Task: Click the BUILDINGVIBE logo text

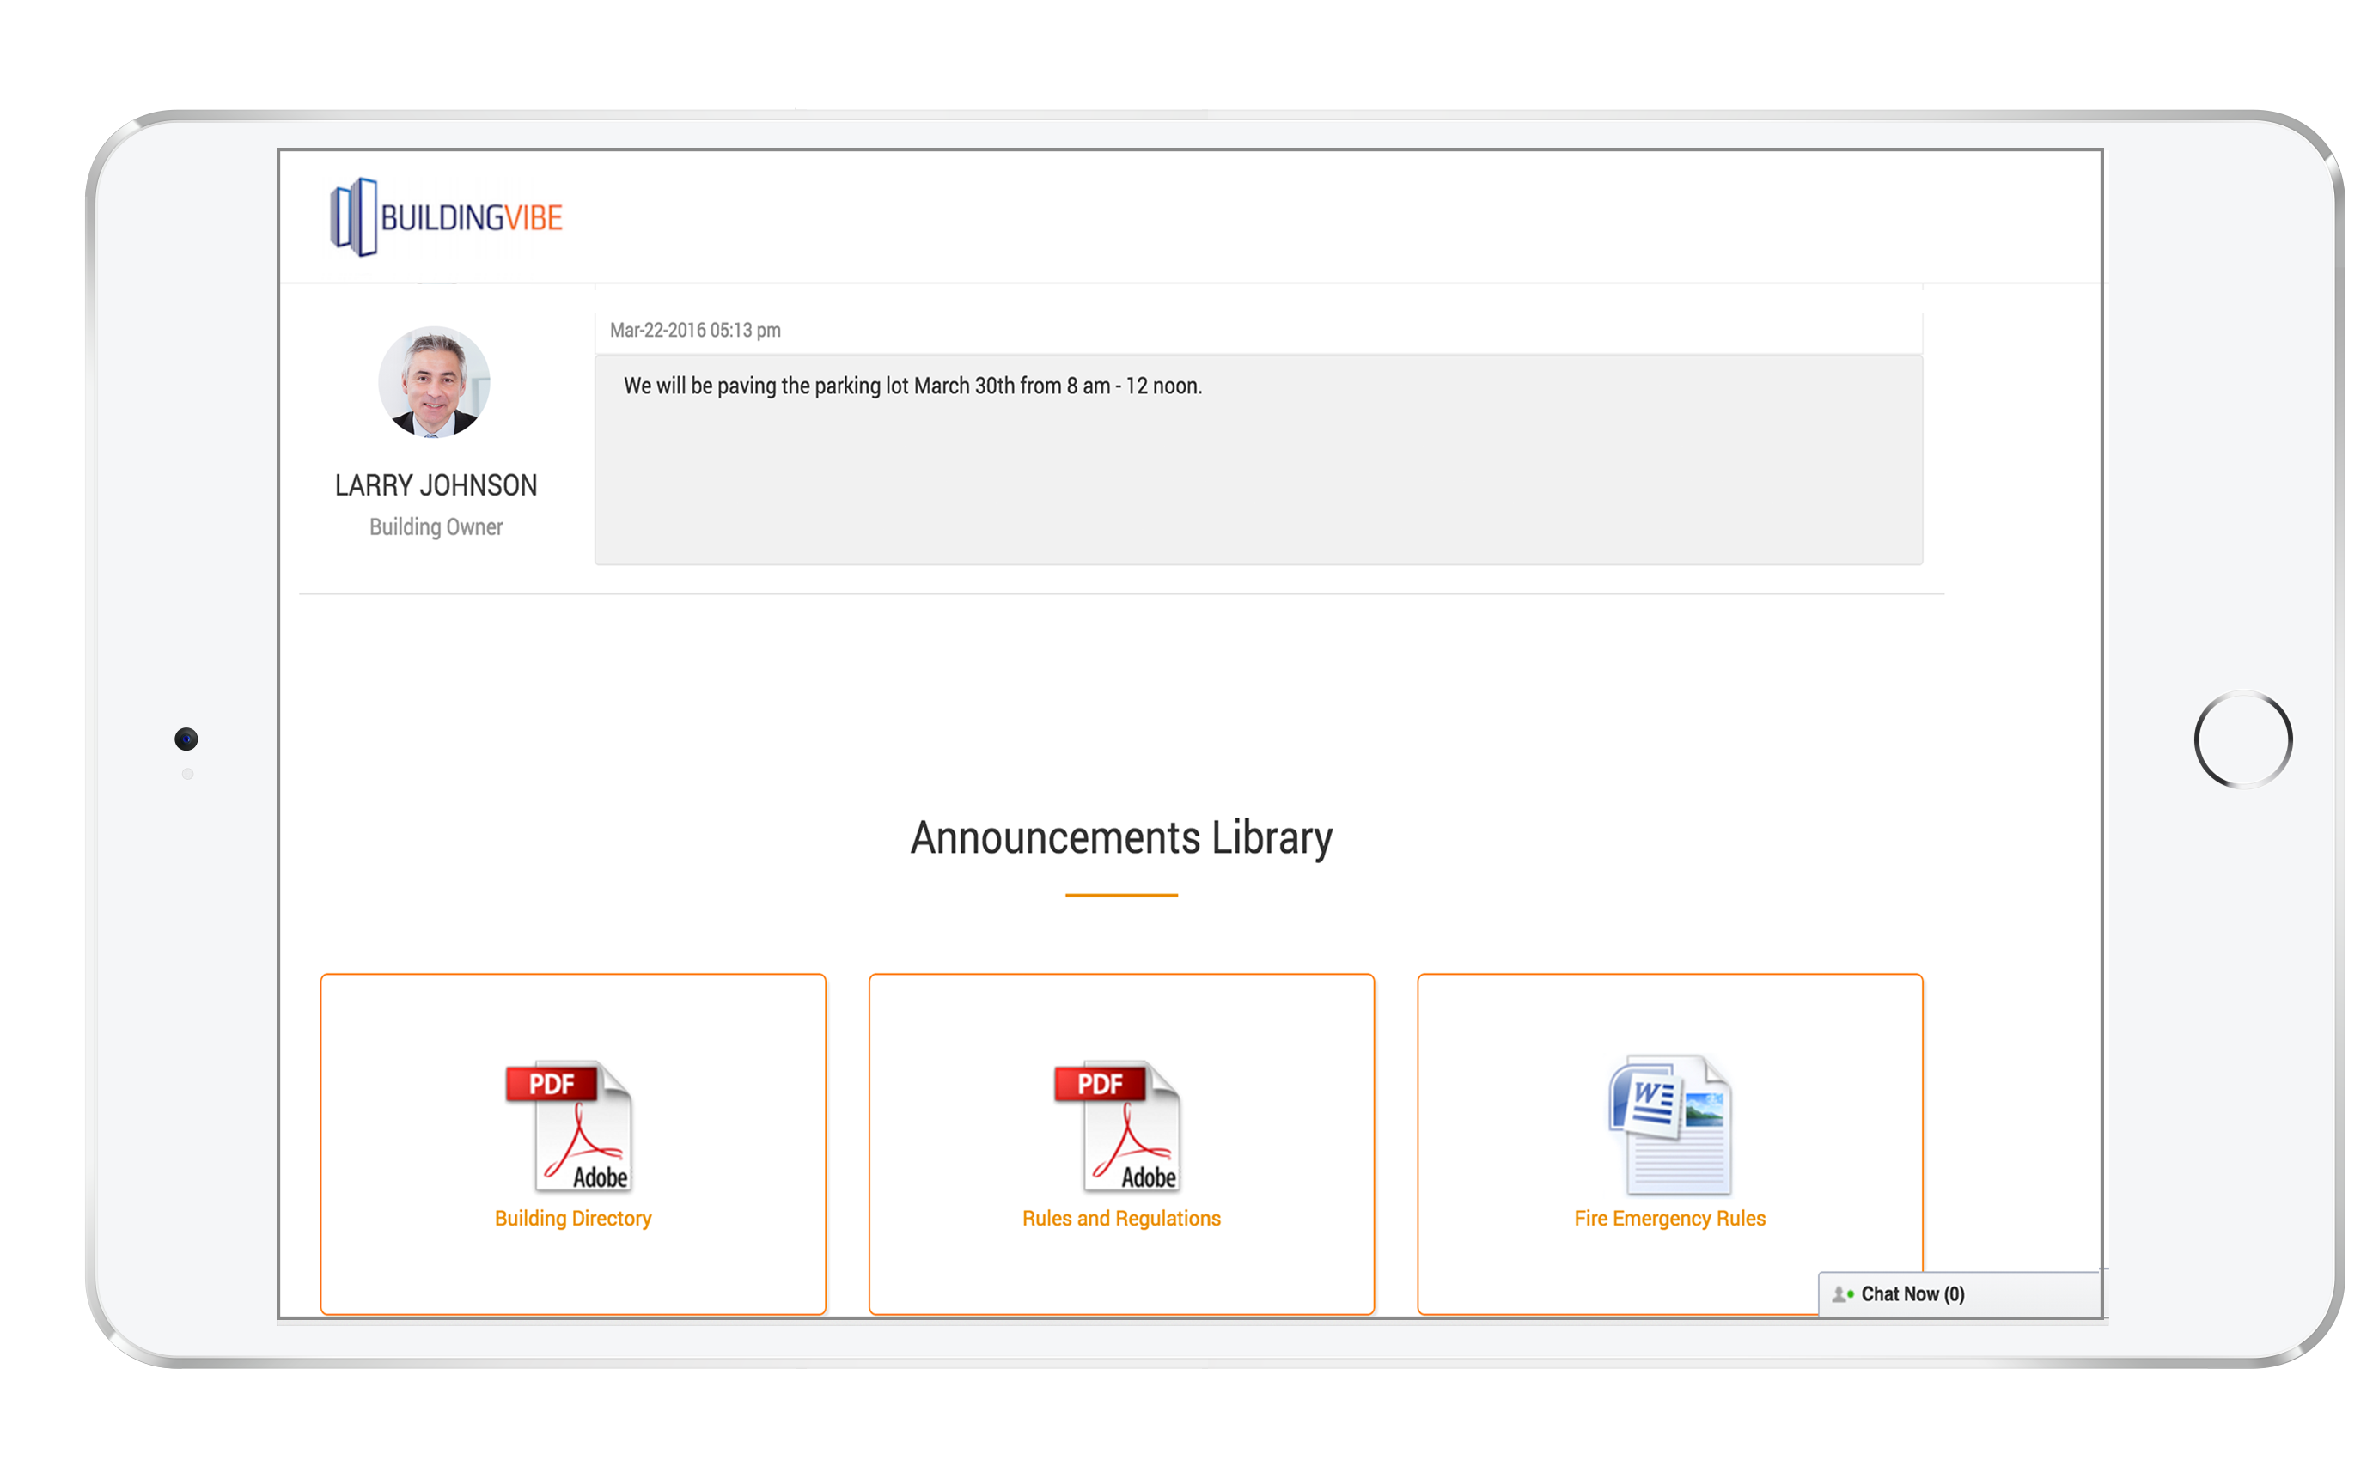Action: pos(472,218)
